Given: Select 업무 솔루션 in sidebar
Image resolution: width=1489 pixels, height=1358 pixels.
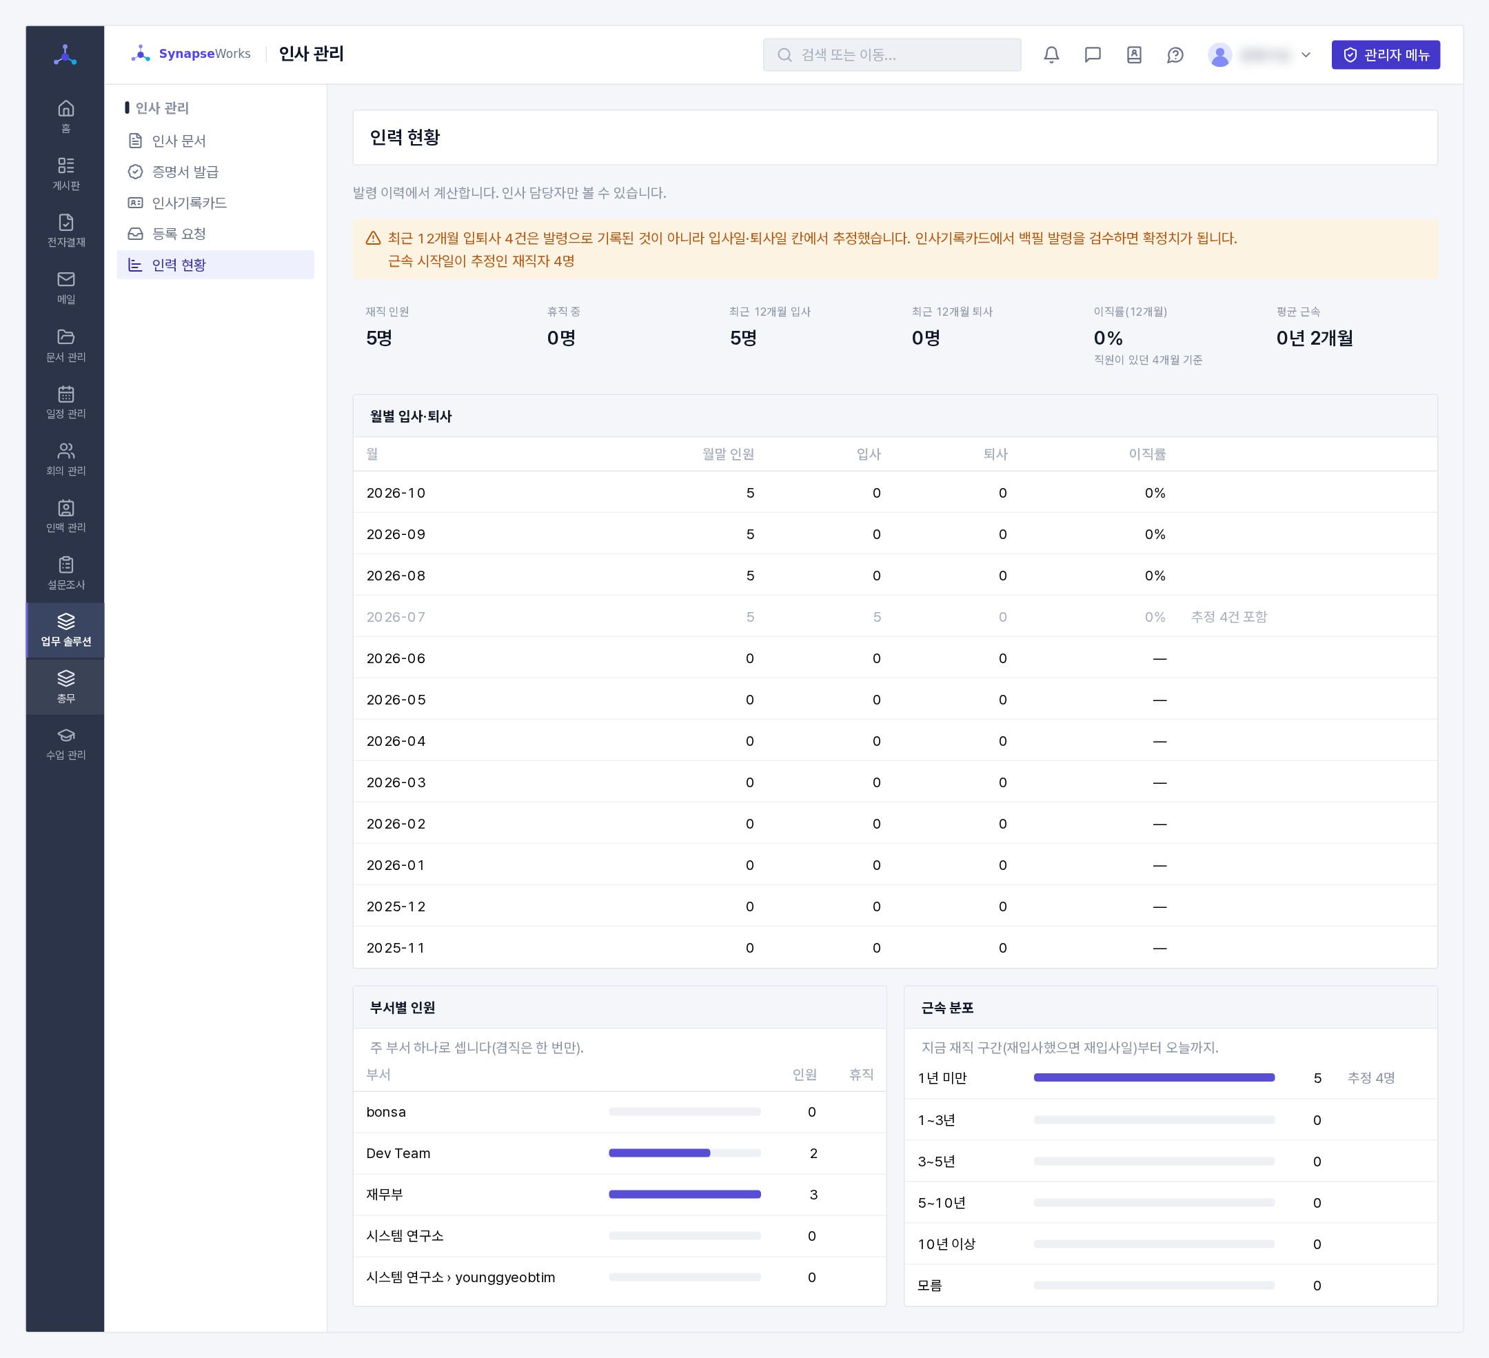Looking at the screenshot, I should (x=65, y=630).
